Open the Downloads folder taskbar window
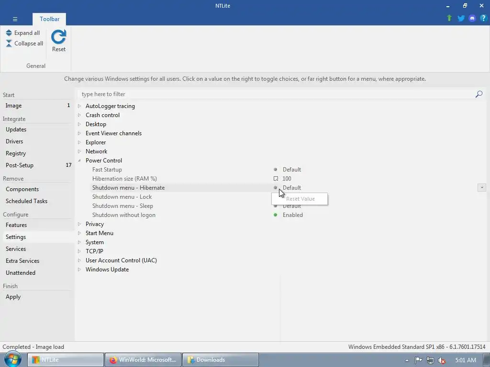 [x=220, y=360]
